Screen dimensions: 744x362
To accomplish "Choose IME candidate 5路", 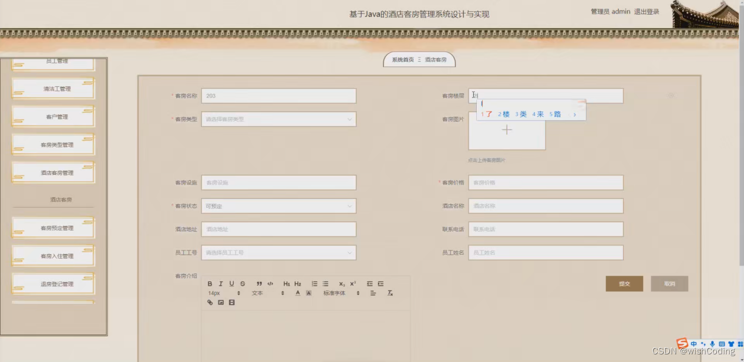I will point(556,114).
